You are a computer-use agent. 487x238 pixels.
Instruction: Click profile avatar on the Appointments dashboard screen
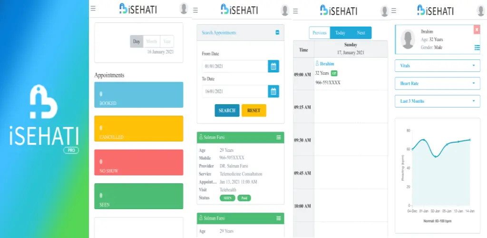(184, 9)
